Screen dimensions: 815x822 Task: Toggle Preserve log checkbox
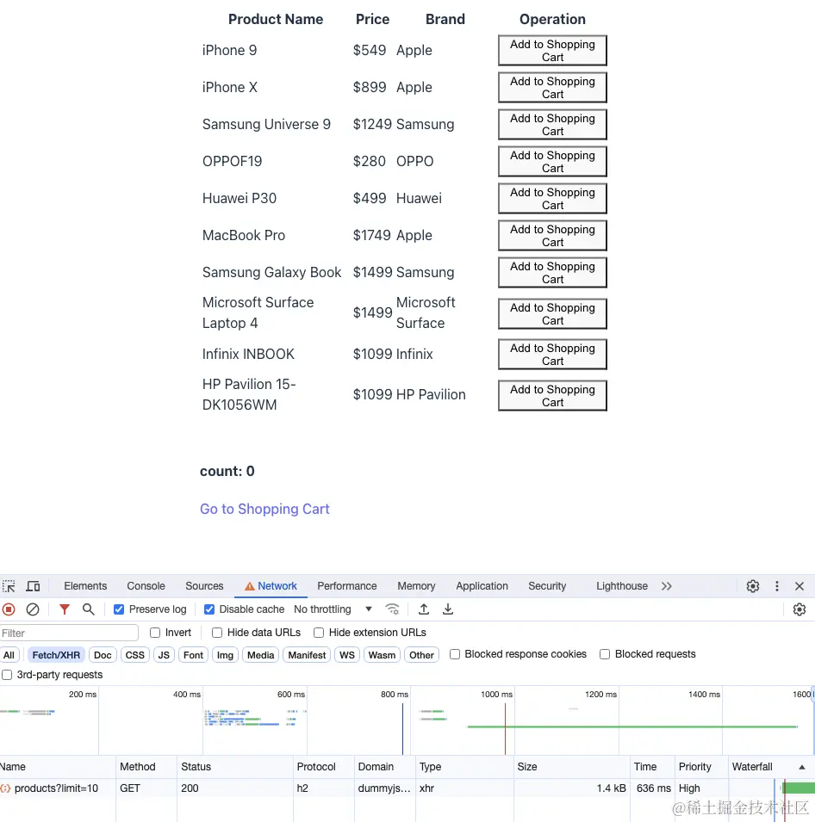[x=119, y=609]
